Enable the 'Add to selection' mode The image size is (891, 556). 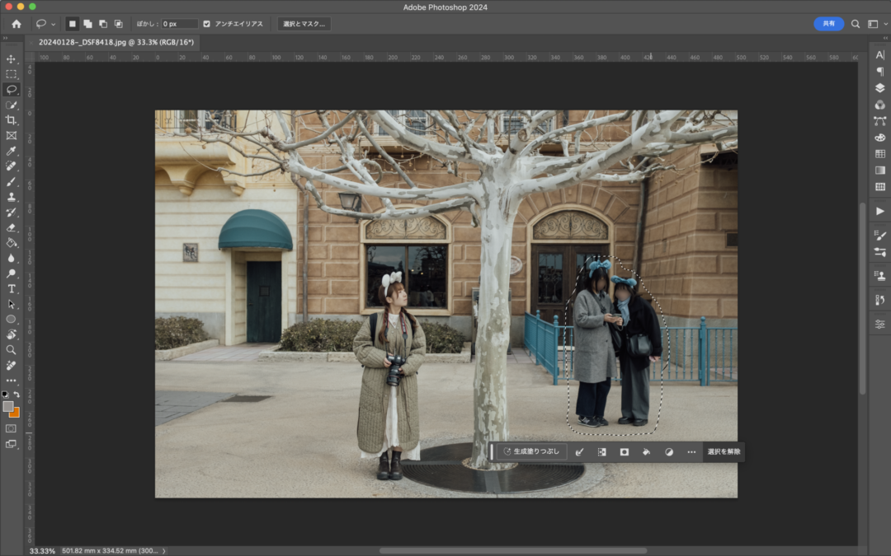coord(87,24)
